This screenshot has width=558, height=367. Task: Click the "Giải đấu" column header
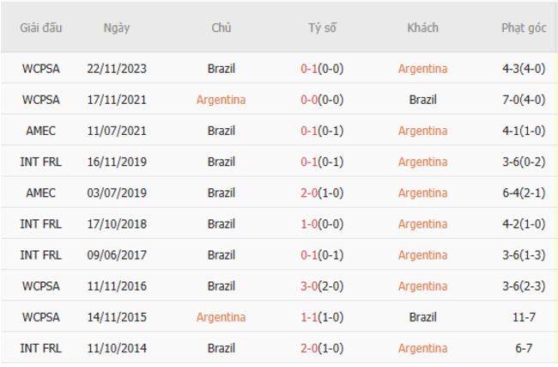(x=41, y=28)
